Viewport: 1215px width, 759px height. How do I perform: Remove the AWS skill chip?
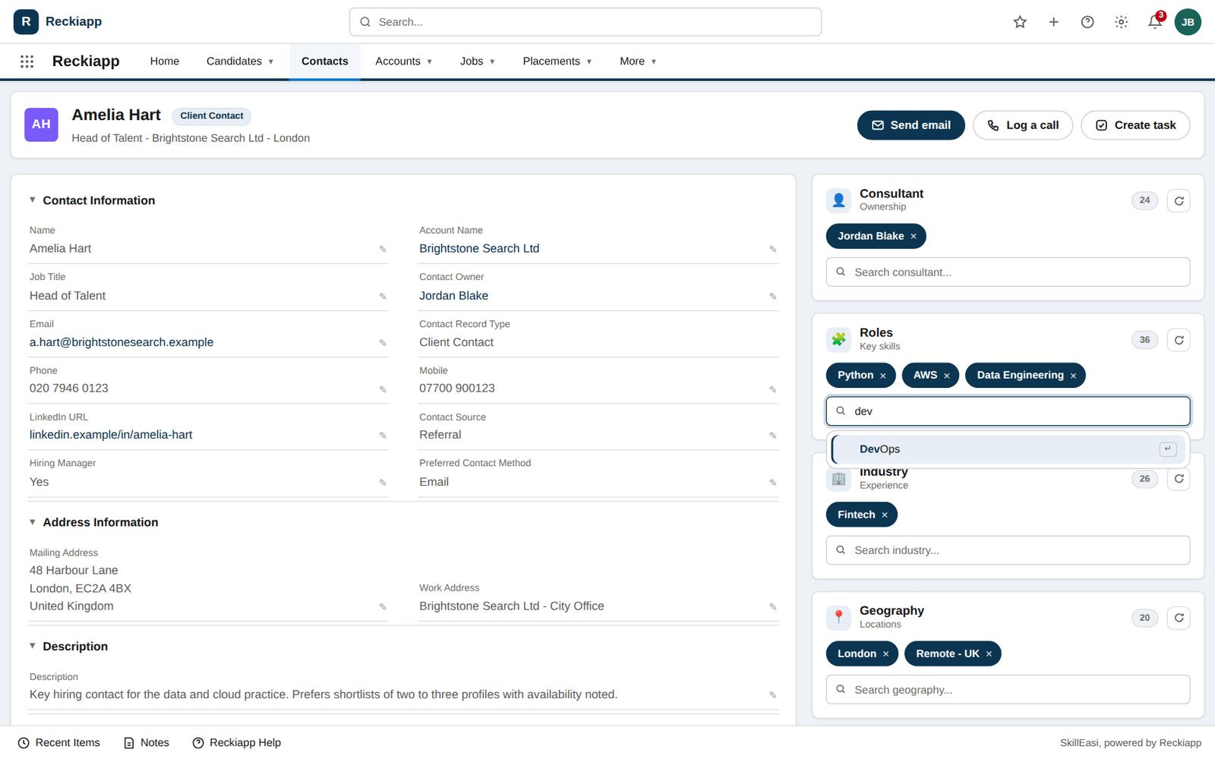(x=946, y=376)
